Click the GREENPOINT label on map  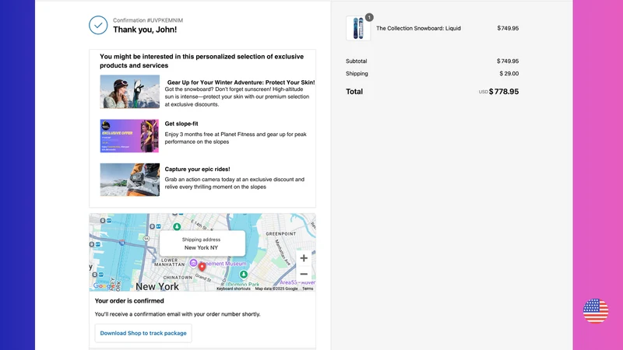(281, 234)
